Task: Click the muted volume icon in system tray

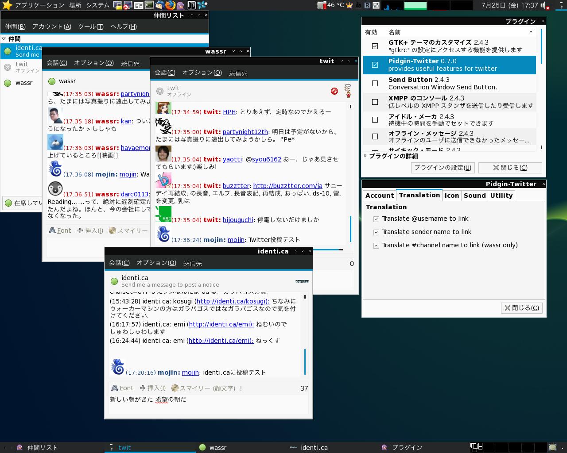Action: (544, 5)
